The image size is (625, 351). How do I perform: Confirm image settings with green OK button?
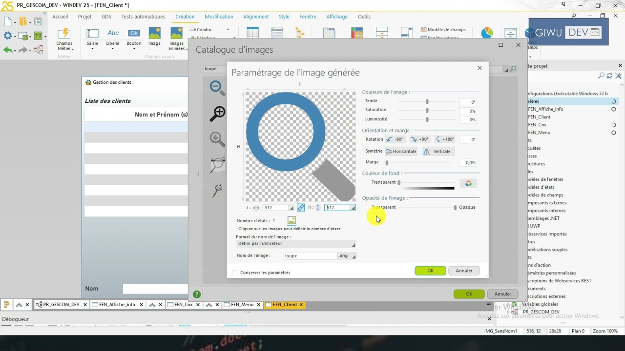point(430,271)
